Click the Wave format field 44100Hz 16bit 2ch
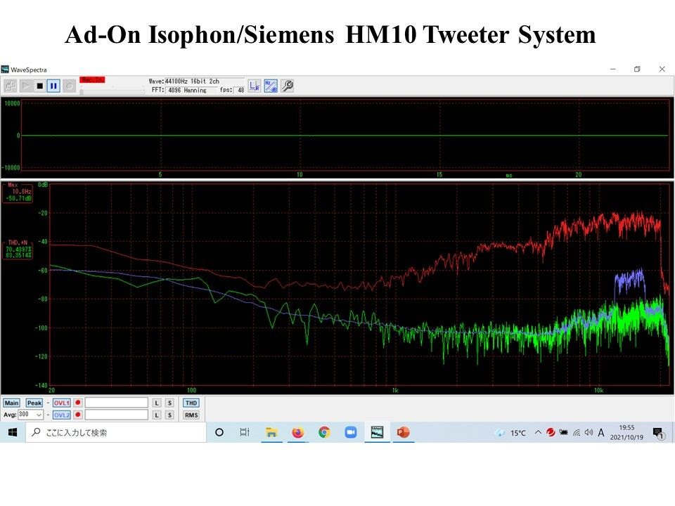The image size is (675, 506). point(204,82)
